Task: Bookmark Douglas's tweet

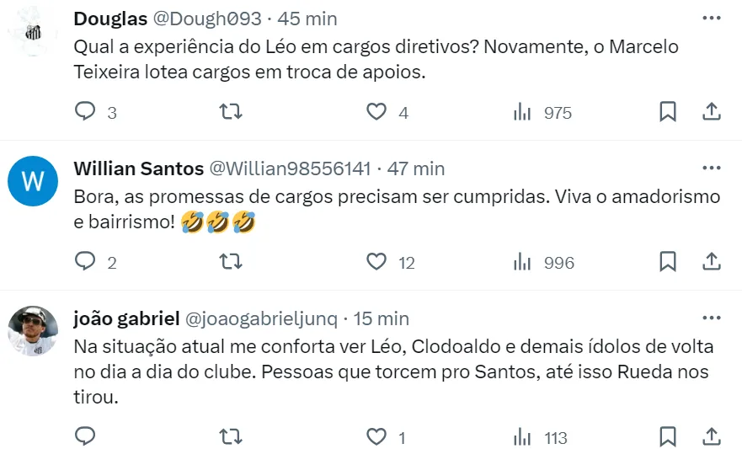Action: [x=667, y=112]
